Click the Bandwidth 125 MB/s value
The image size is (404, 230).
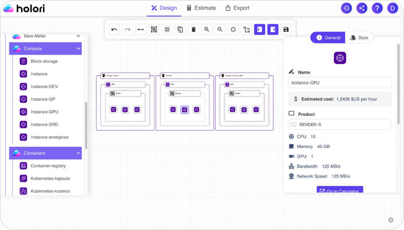(x=331, y=166)
